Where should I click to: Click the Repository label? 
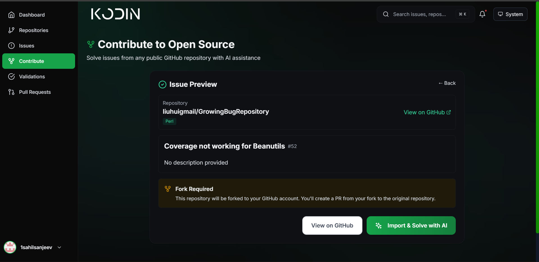pos(175,103)
